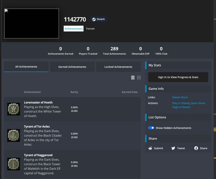Image resolution: width=216 pixels, height=179 pixels.
Task: Switch to list view icon
Action: tap(133, 78)
